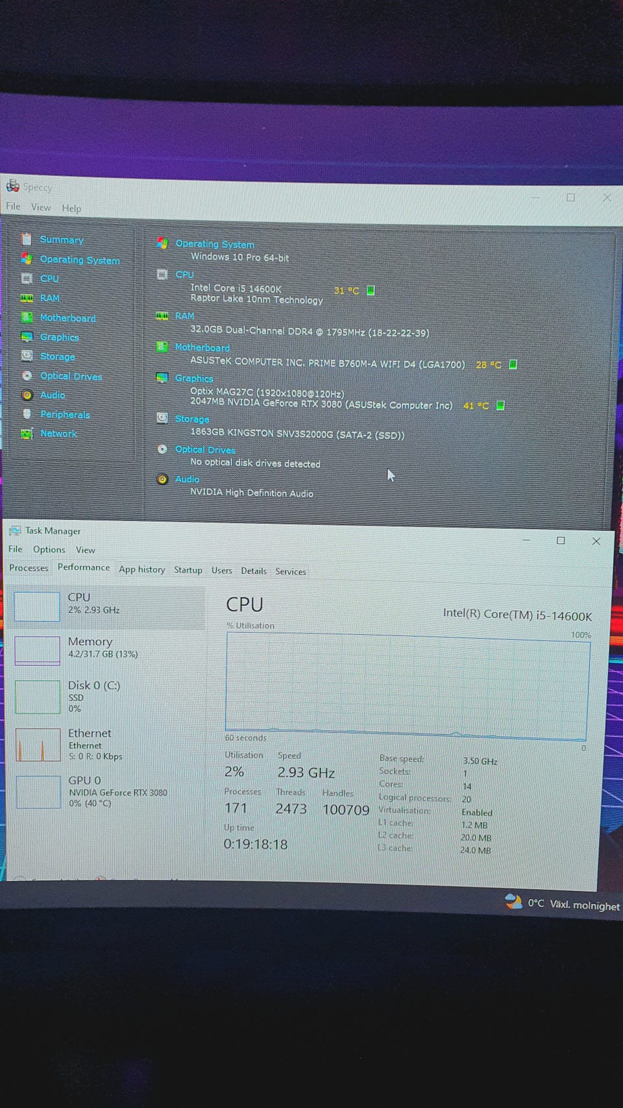Click disc icon beside Optical Drives heading in summary

coord(162,449)
